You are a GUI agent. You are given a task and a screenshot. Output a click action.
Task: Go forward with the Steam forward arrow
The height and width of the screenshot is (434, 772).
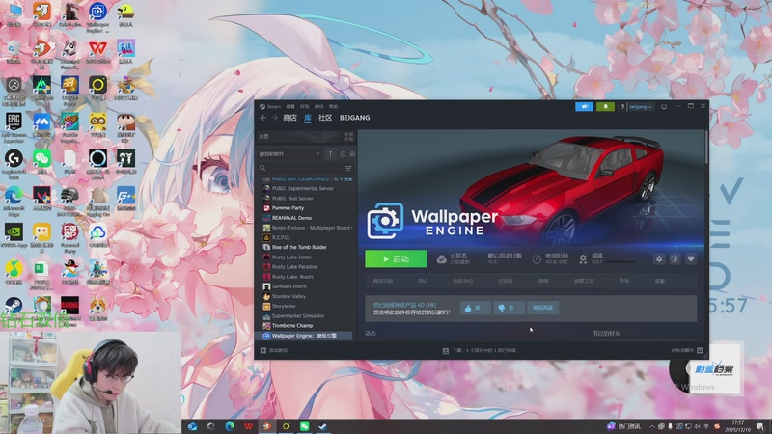[x=275, y=118]
